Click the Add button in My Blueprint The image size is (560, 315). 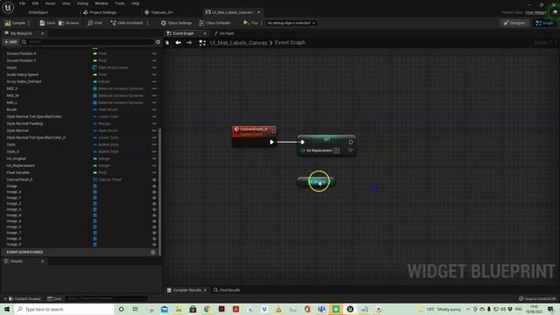pyautogui.click(x=10, y=42)
